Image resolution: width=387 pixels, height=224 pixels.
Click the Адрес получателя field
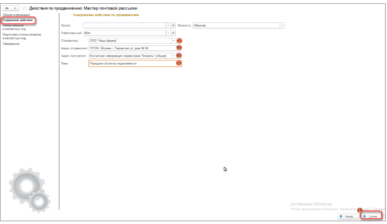pyautogui.click(x=130, y=56)
